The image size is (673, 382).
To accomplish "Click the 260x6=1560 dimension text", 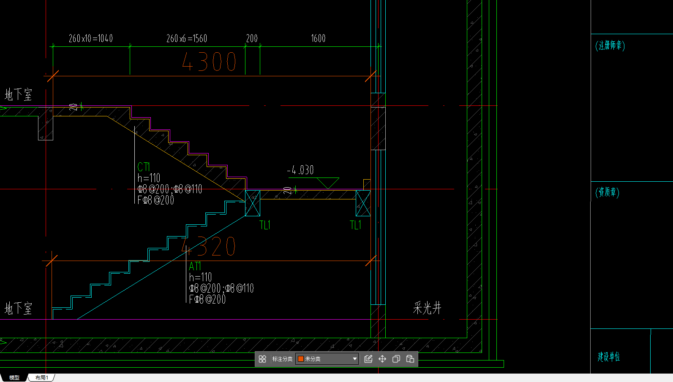I will [187, 38].
